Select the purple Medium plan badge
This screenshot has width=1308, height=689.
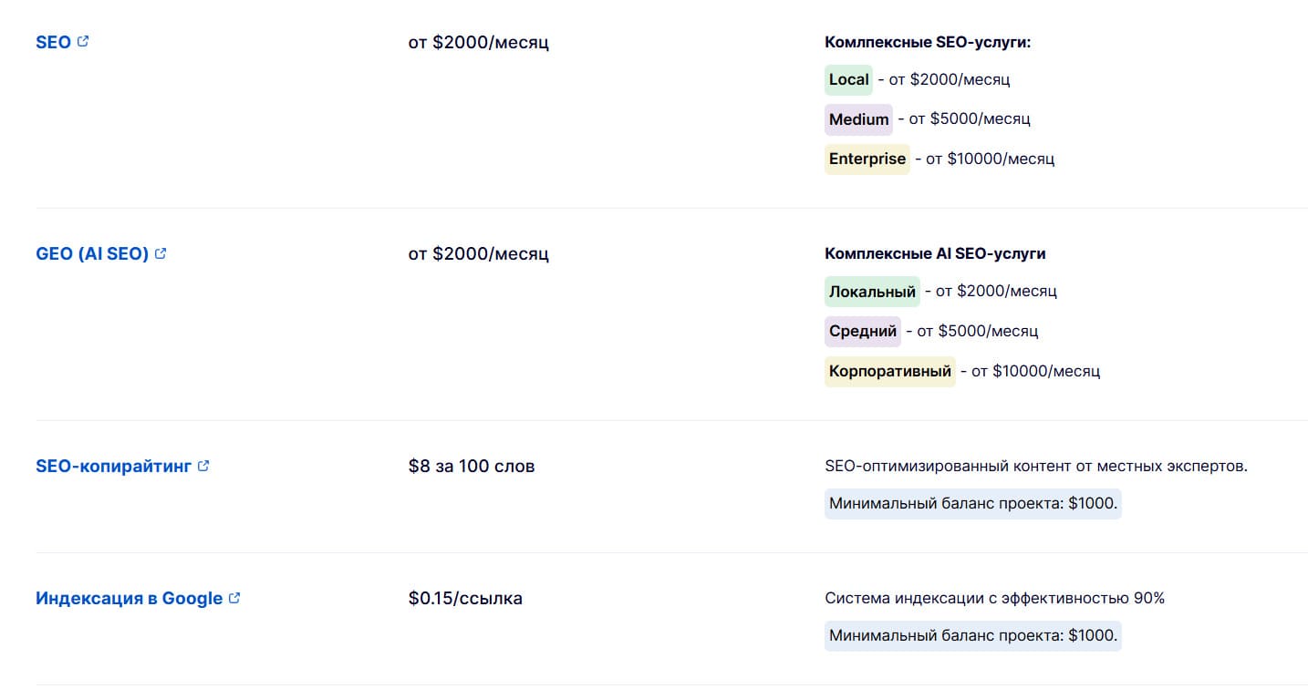[858, 119]
